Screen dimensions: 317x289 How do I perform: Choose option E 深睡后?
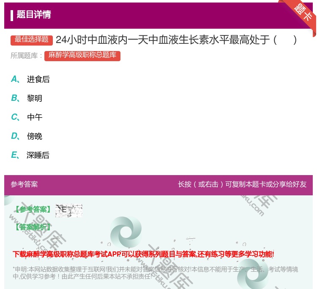click(30, 155)
